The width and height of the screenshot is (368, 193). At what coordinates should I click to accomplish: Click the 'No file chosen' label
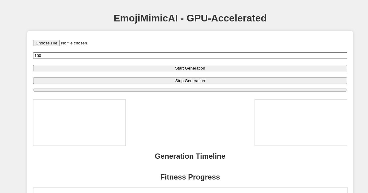(74, 43)
